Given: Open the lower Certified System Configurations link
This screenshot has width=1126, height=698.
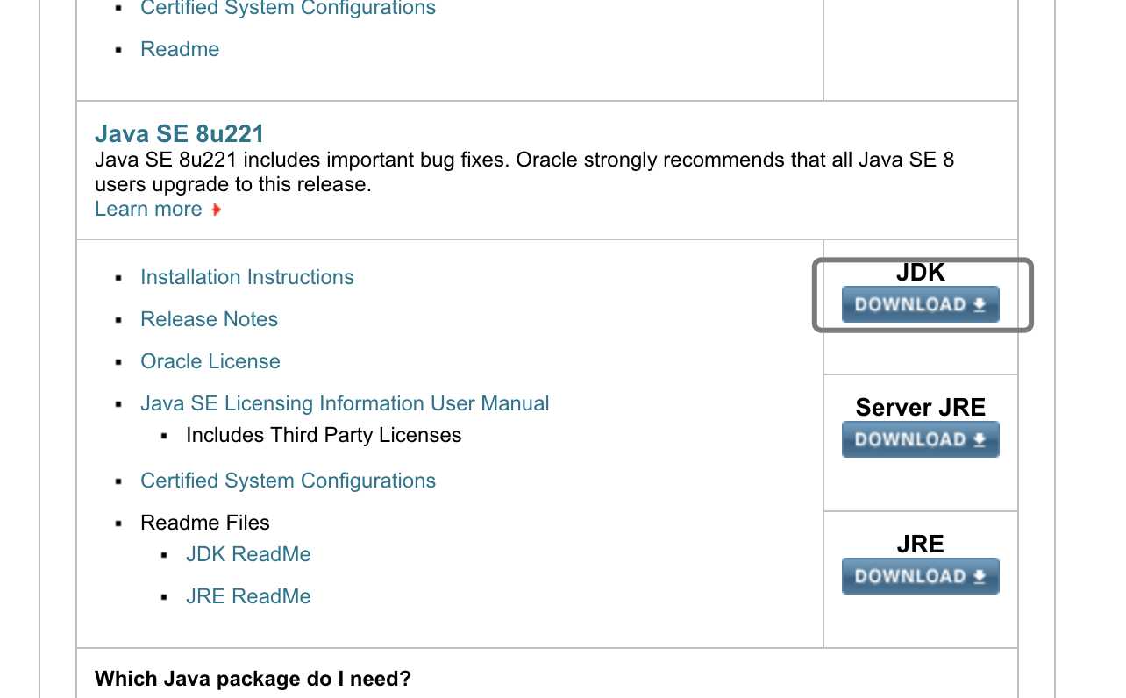Looking at the screenshot, I should coord(288,481).
